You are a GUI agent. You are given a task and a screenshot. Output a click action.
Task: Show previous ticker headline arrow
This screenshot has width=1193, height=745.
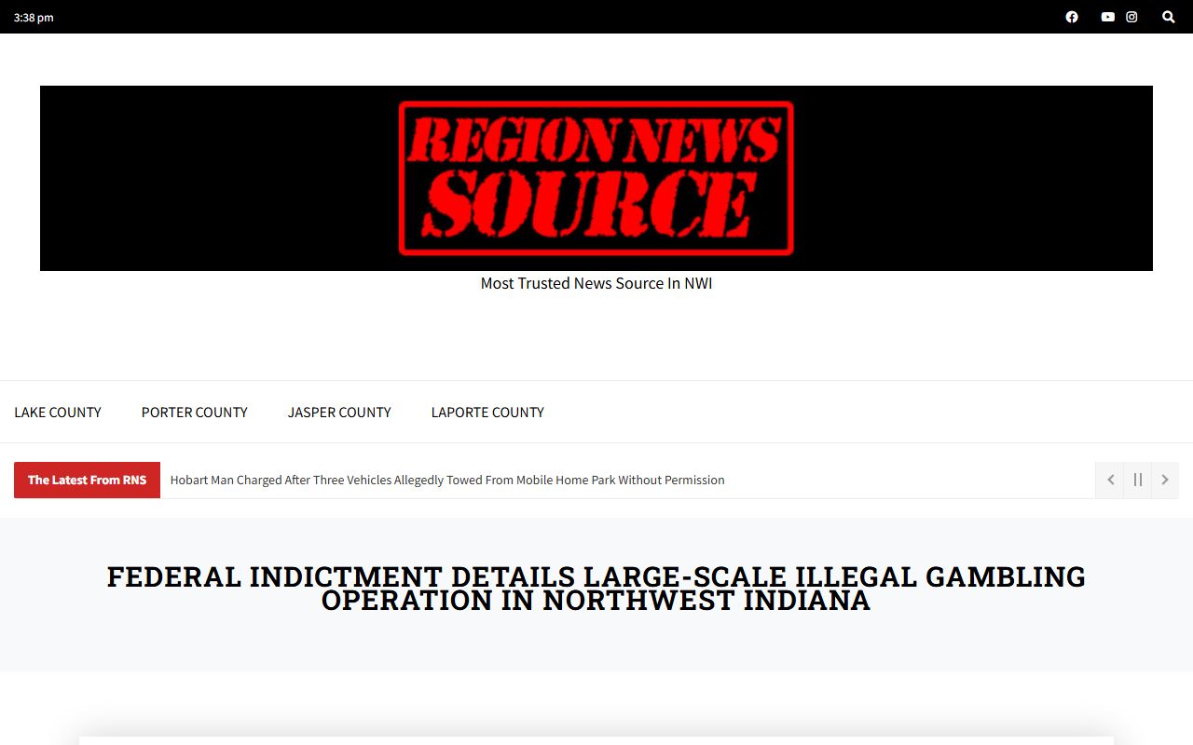click(x=1110, y=480)
